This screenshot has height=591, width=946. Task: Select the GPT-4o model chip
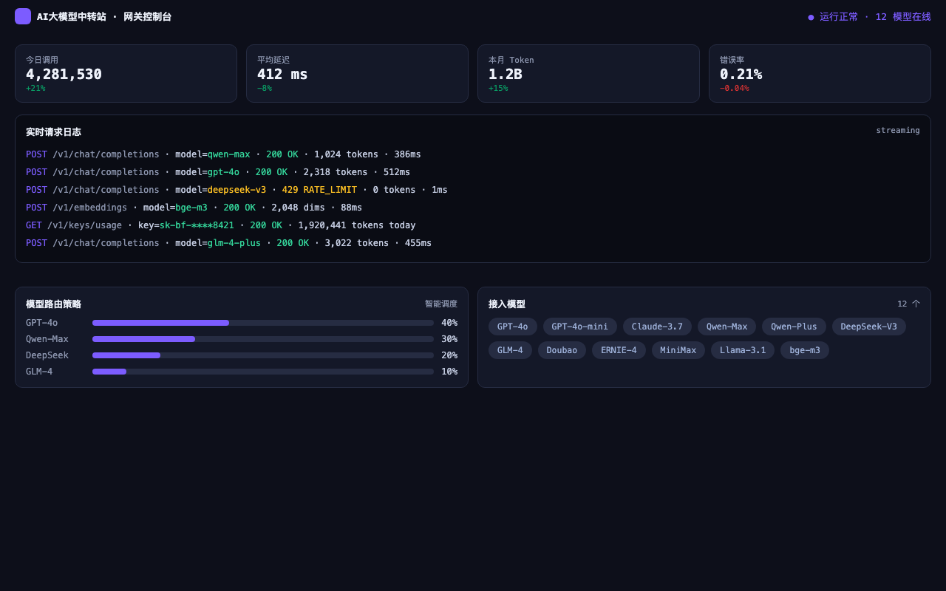[x=513, y=327]
